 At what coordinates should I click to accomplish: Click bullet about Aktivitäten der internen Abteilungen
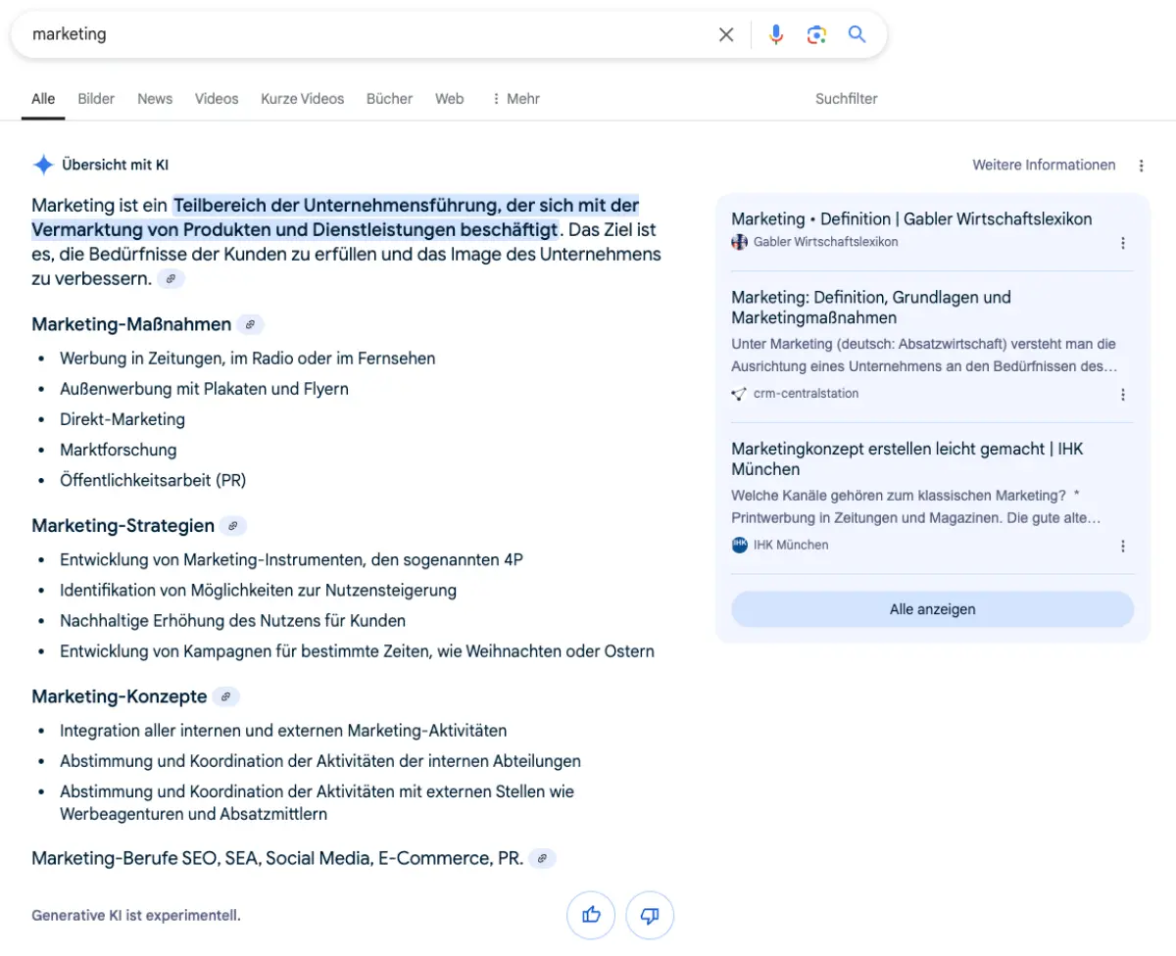[320, 761]
